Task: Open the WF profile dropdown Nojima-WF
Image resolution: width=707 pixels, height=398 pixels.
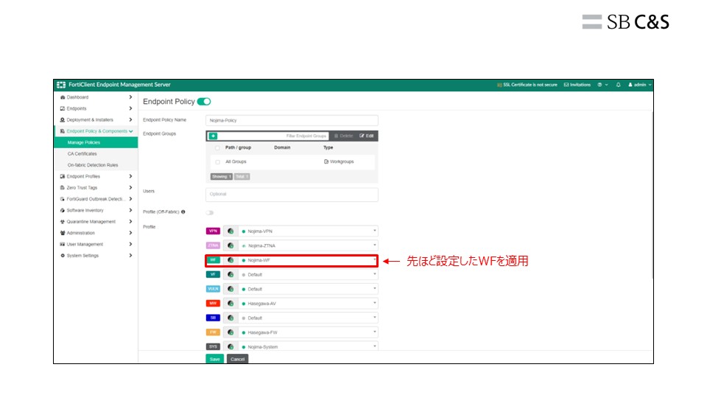Action: tap(309, 260)
